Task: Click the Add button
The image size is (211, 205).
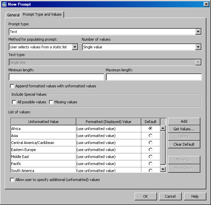Action: [184, 121]
